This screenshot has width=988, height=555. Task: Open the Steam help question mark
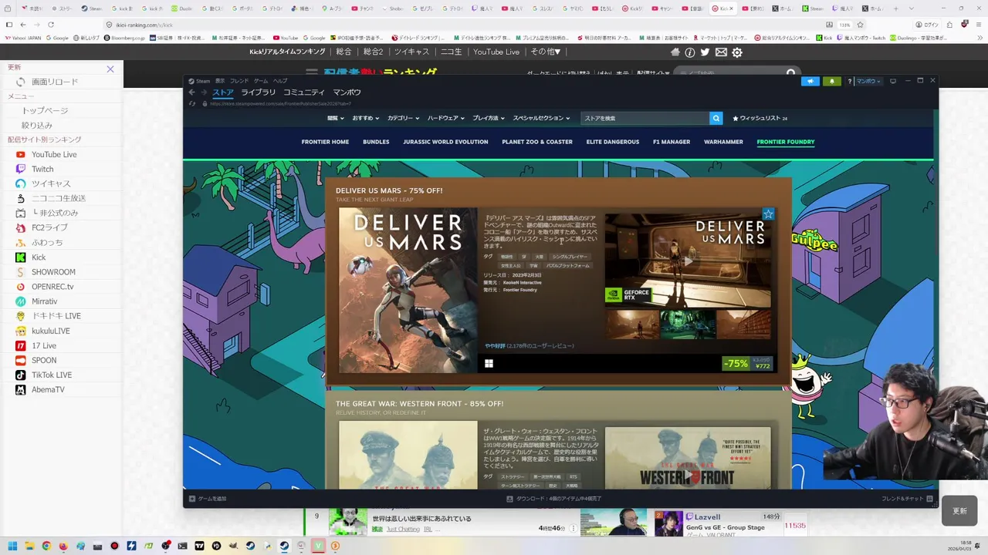tap(850, 81)
